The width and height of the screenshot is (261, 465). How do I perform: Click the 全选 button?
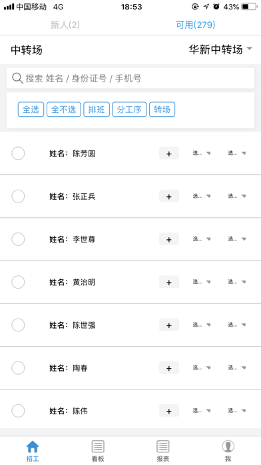(x=31, y=110)
